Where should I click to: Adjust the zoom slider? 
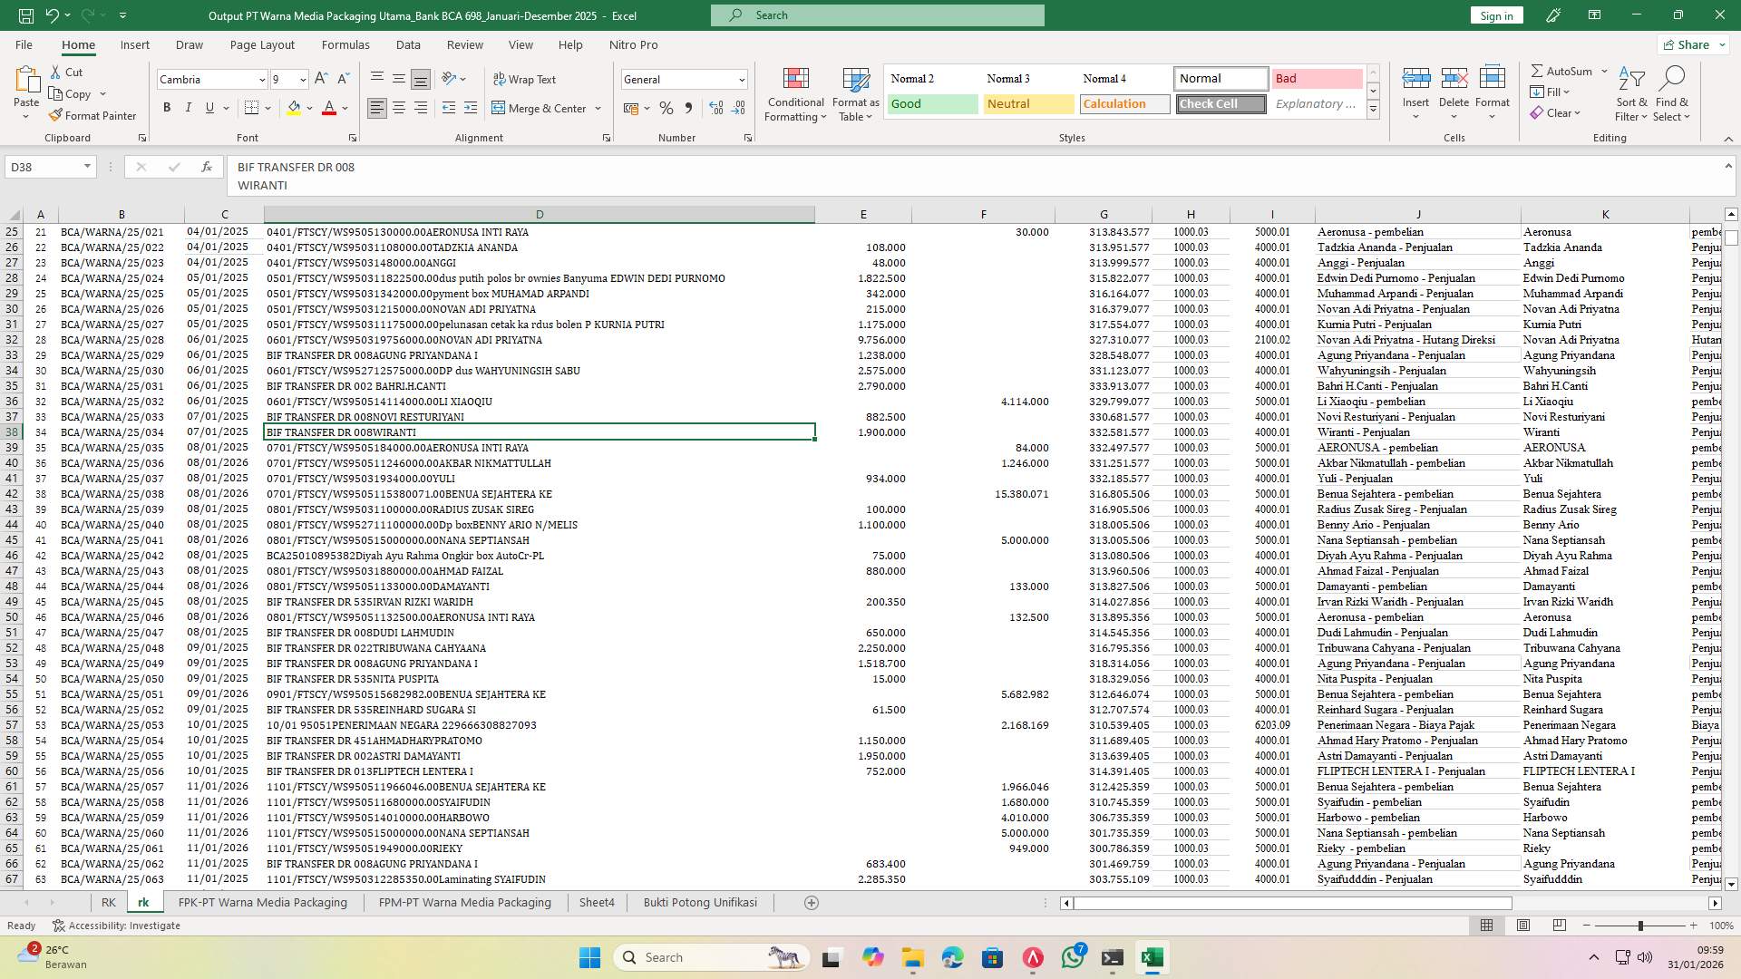[1640, 926]
